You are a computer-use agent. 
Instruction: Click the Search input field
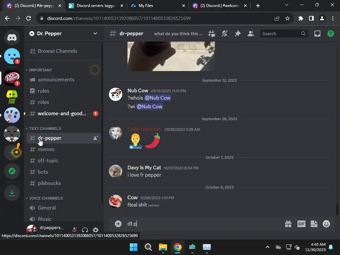point(284,34)
